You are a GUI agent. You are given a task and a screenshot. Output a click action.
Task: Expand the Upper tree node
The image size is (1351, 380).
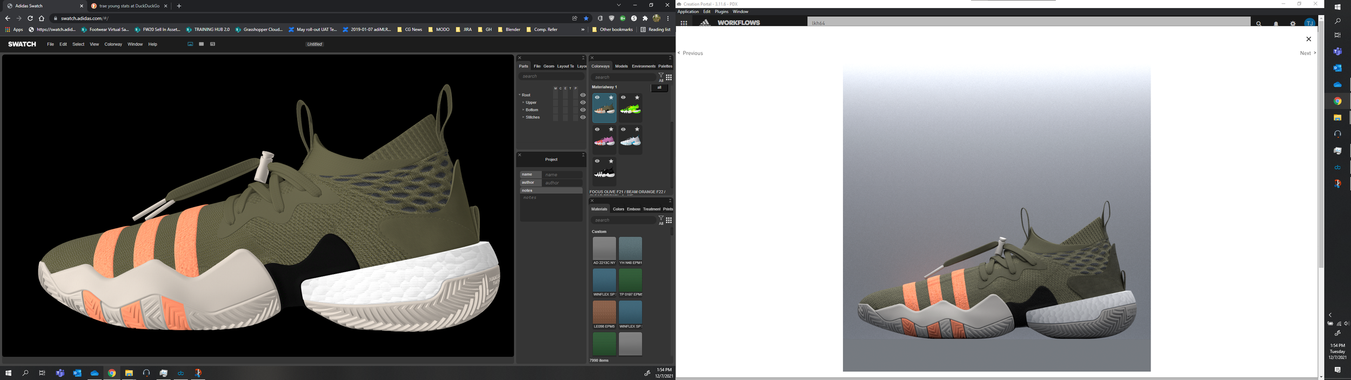pyautogui.click(x=523, y=103)
